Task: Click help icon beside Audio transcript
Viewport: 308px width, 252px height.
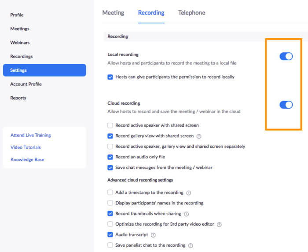Action: (153, 235)
